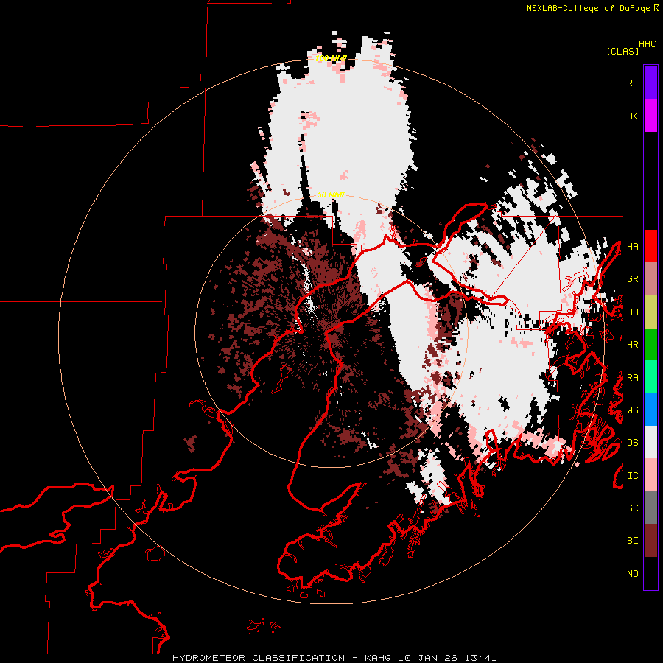663x663 pixels.
Task: Click the GC legend label
Action: point(632,508)
